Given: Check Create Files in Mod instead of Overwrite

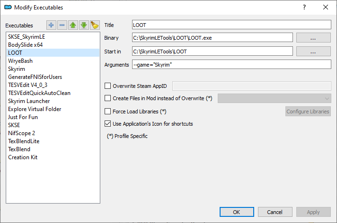Looking at the screenshot, I should point(107,98).
